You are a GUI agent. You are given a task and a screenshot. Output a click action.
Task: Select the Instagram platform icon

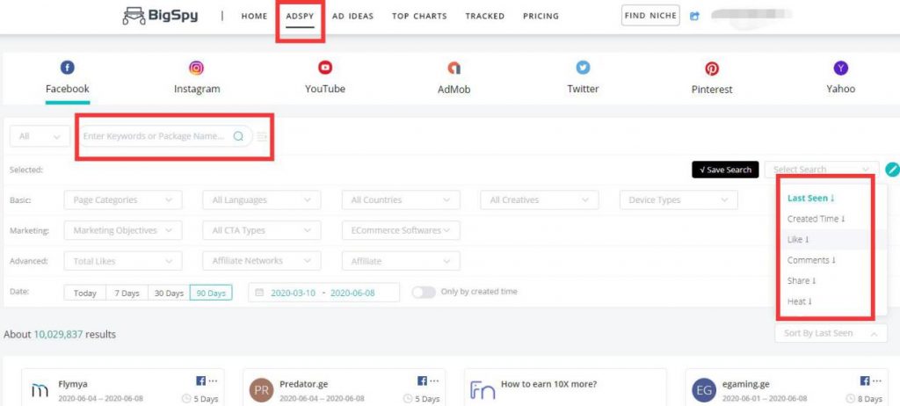tap(196, 69)
